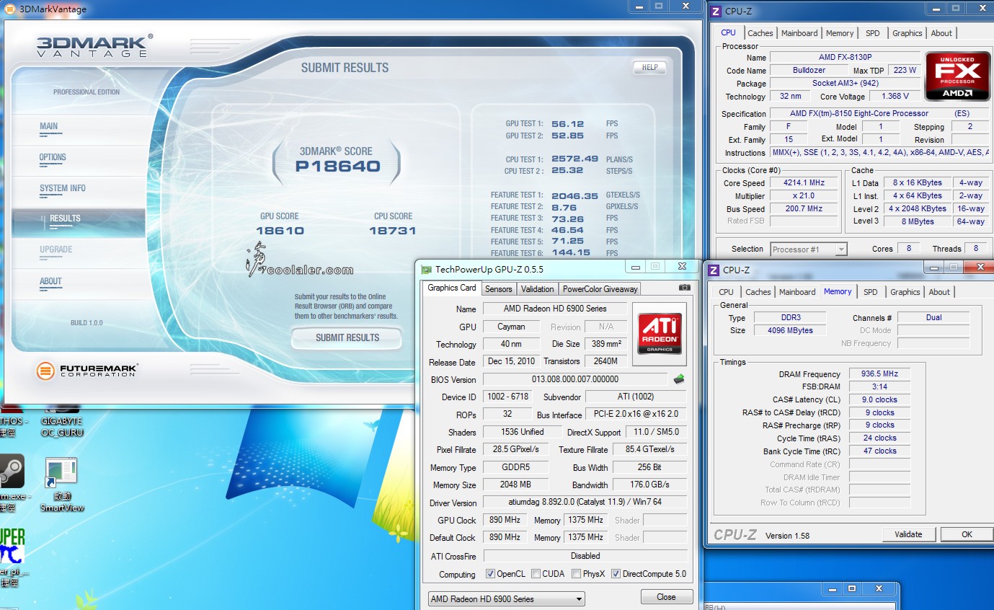The height and width of the screenshot is (610, 994).
Task: Click the SUBMIT RESULTS button
Action: (x=347, y=337)
